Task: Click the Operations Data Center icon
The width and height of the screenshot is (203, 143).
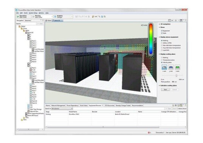Action: 18,17
